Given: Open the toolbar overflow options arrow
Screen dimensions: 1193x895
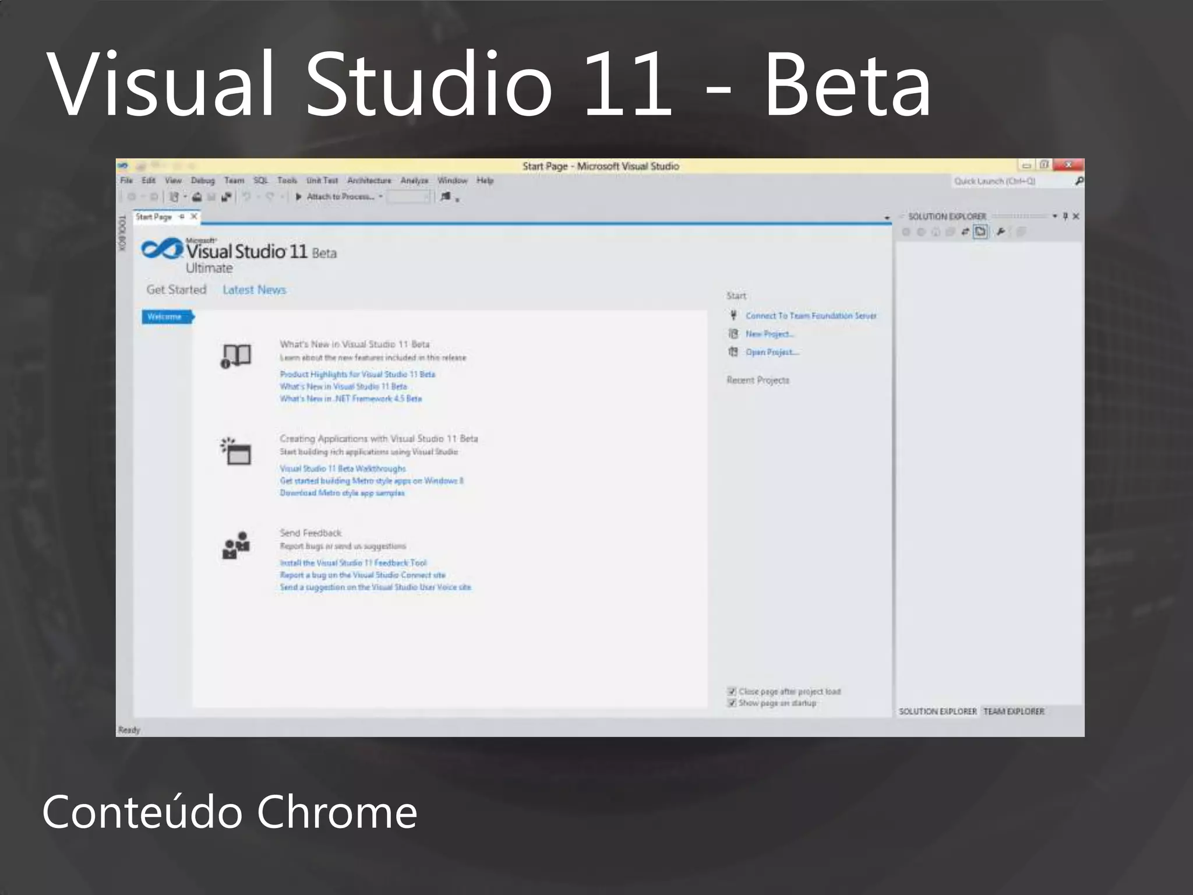Looking at the screenshot, I should (x=457, y=200).
